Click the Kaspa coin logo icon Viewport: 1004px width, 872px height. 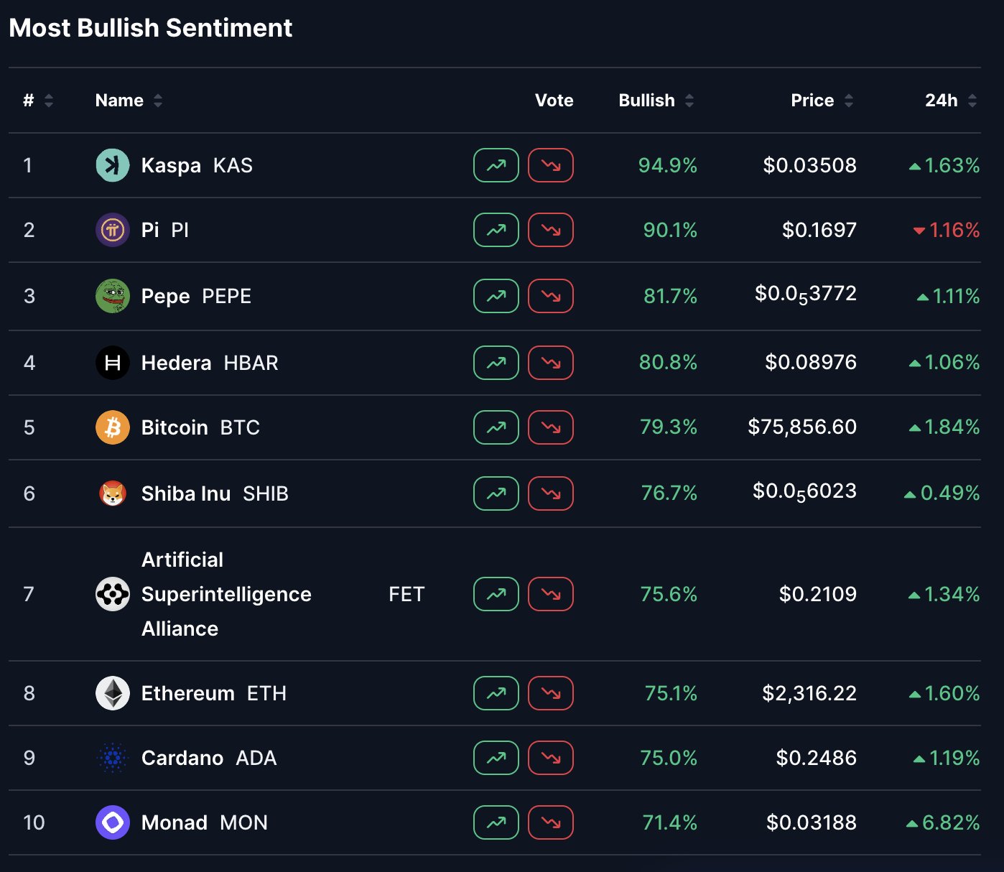(113, 165)
